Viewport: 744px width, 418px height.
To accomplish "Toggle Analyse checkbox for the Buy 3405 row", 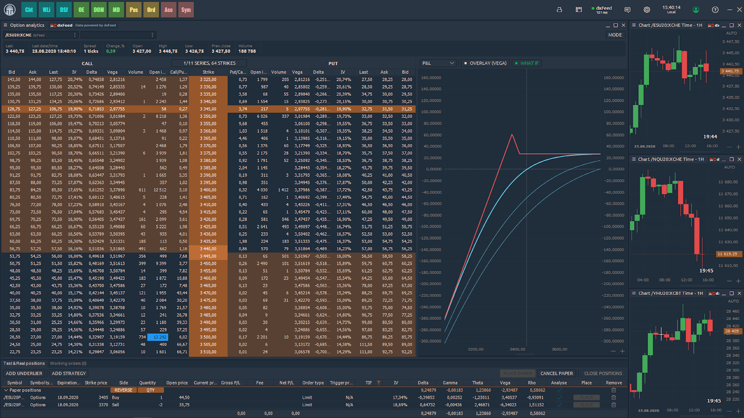I will coord(559,398).
